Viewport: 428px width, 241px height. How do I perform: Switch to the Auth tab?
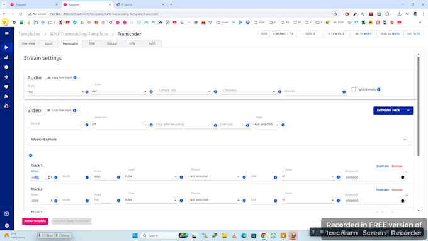pyautogui.click(x=152, y=43)
